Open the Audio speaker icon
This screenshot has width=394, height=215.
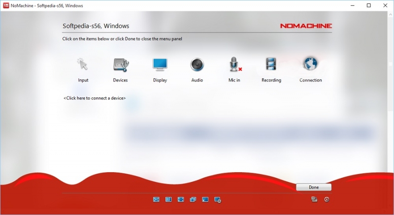[197, 64]
